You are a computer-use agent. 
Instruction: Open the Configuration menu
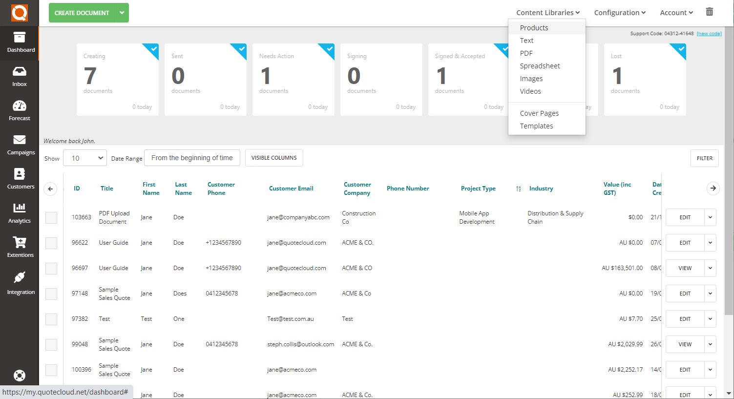(x=619, y=12)
